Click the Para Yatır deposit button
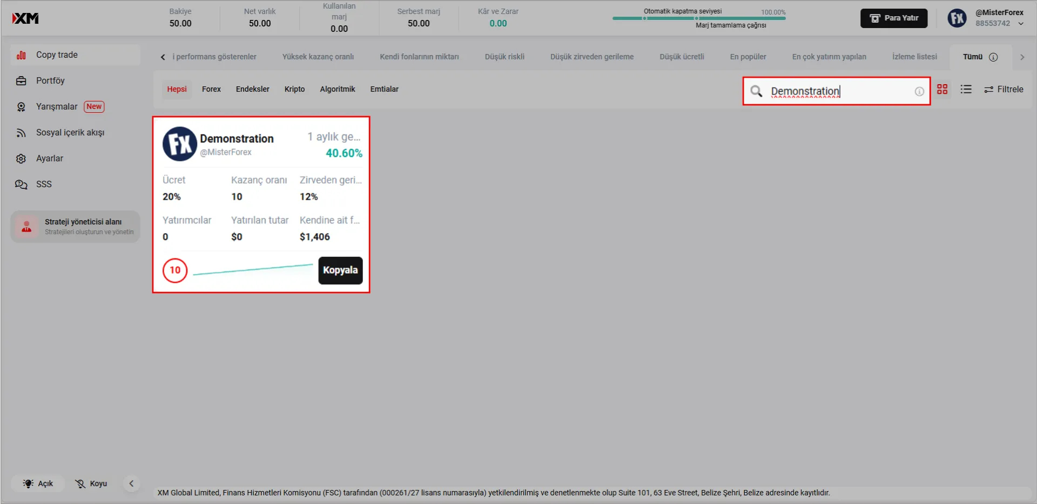 894,18
